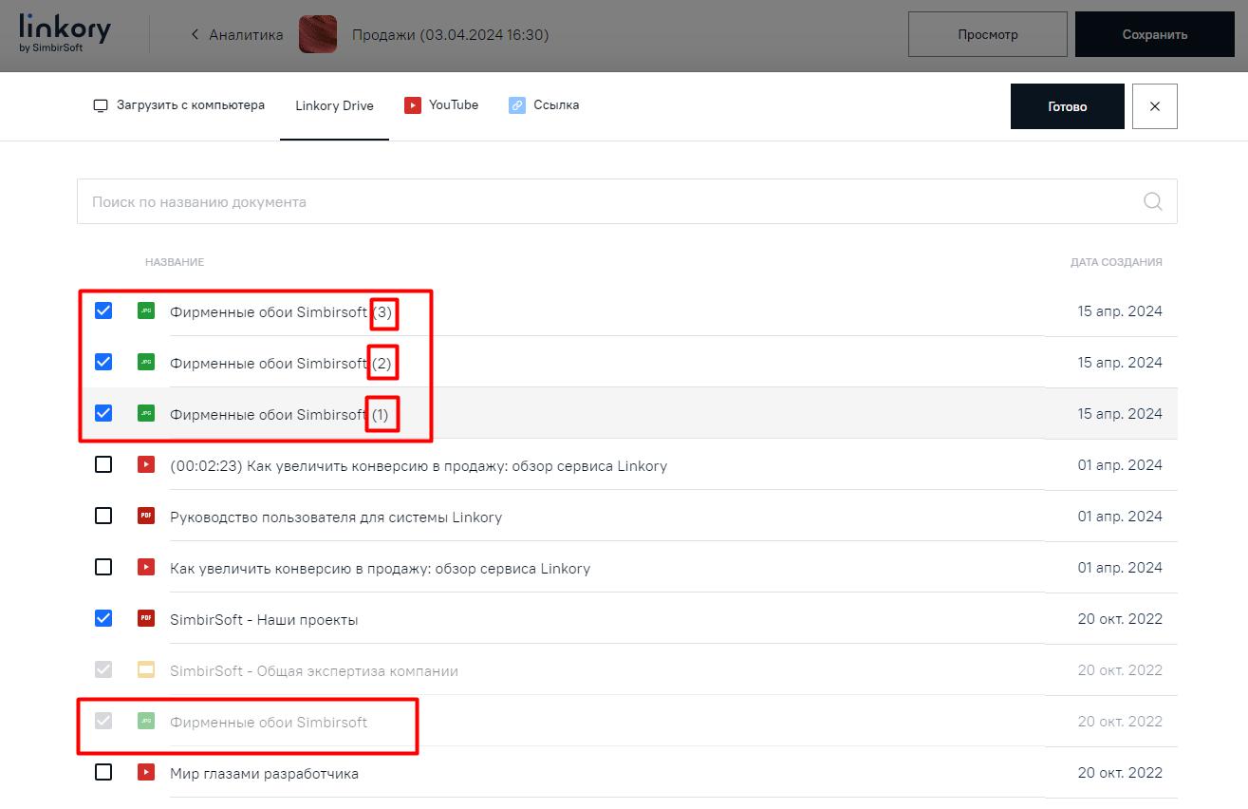Viewport: 1248px width, 809px height.
Task: Click the computer icon for Загрузить с компьютера
Action: click(101, 105)
